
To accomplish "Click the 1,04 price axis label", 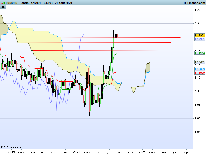I will (198, 132).
